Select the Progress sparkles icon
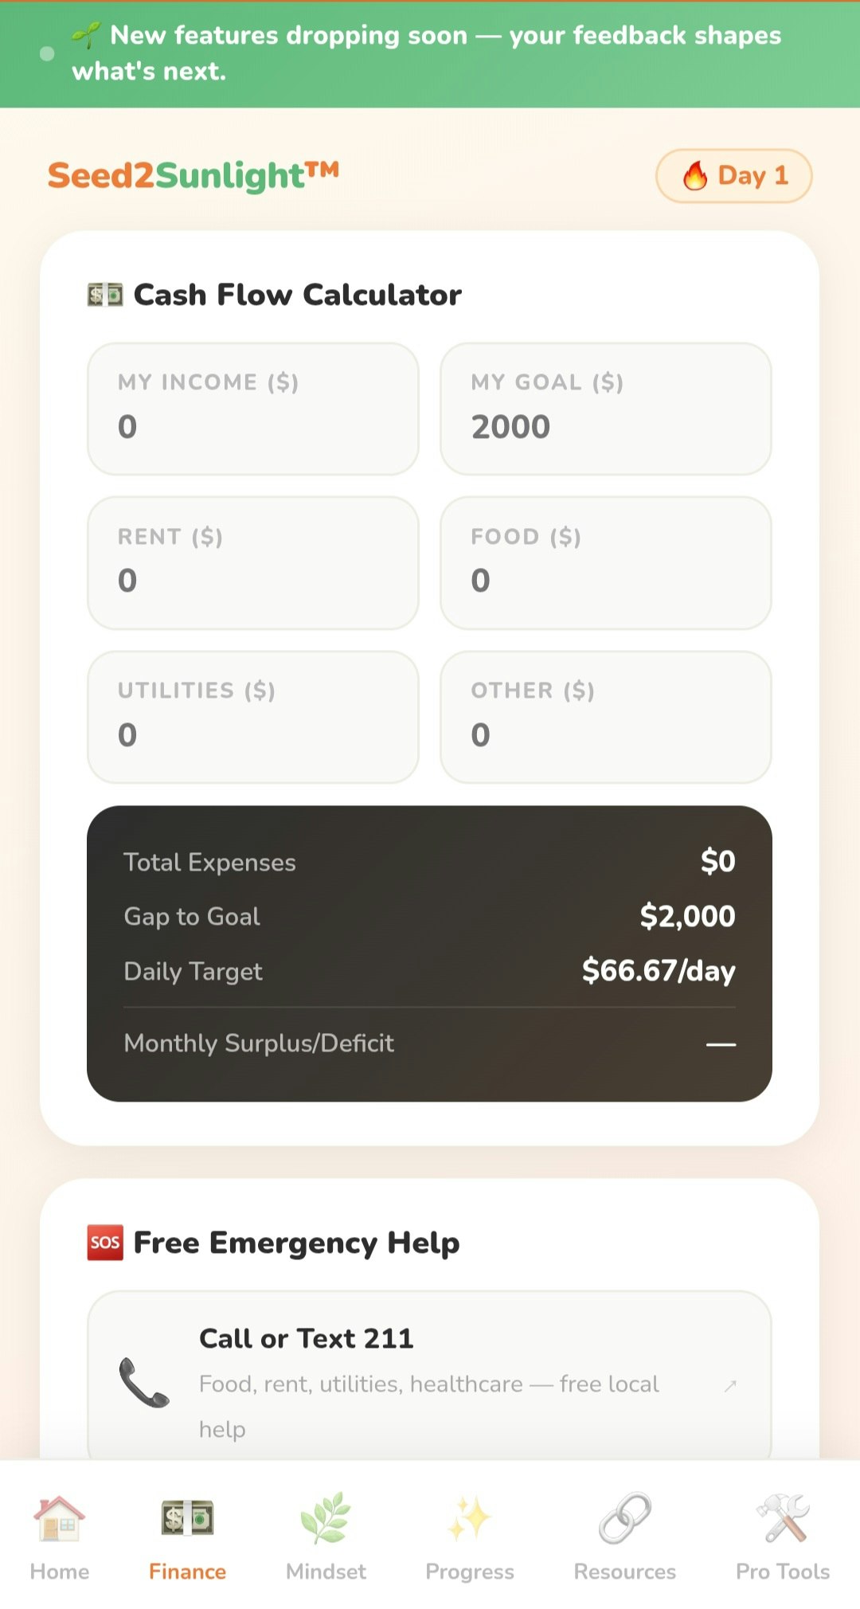The image size is (860, 1609). pyautogui.click(x=469, y=1517)
